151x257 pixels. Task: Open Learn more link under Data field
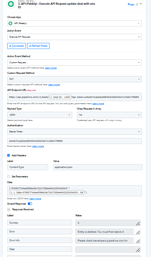tap(35, 199)
